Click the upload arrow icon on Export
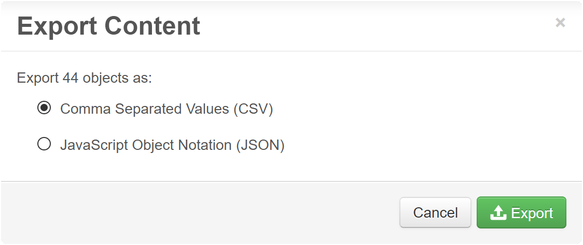 click(498, 212)
